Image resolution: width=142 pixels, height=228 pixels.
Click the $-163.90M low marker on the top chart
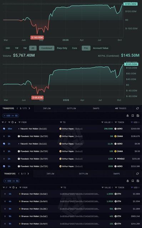(x=37, y=37)
